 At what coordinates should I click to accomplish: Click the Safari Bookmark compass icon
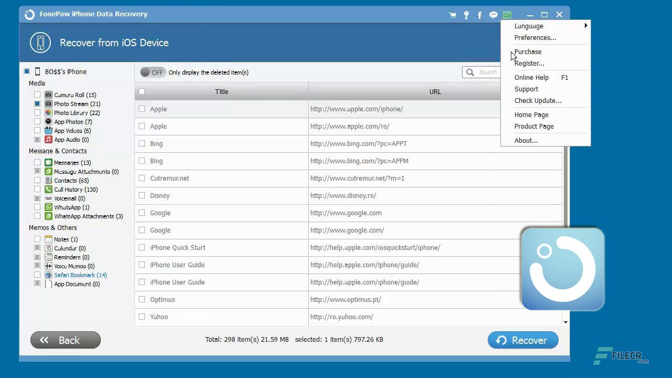coord(48,275)
